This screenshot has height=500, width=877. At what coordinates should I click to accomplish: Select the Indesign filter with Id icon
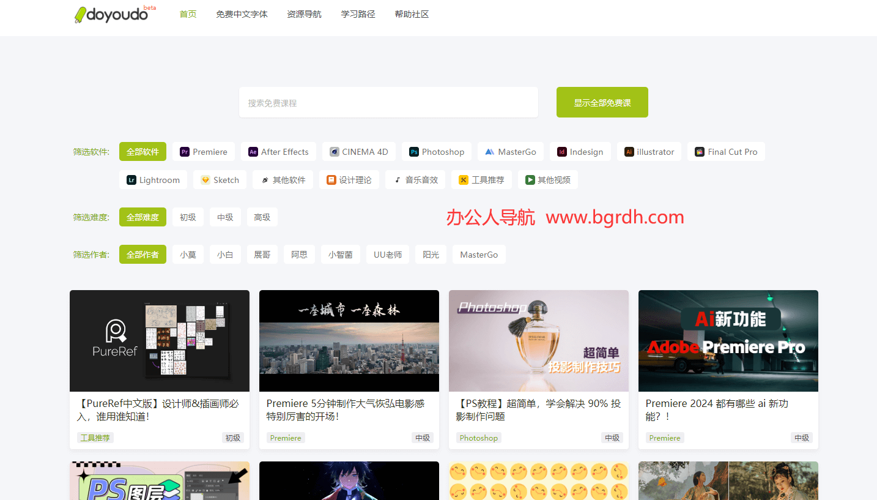click(x=563, y=151)
